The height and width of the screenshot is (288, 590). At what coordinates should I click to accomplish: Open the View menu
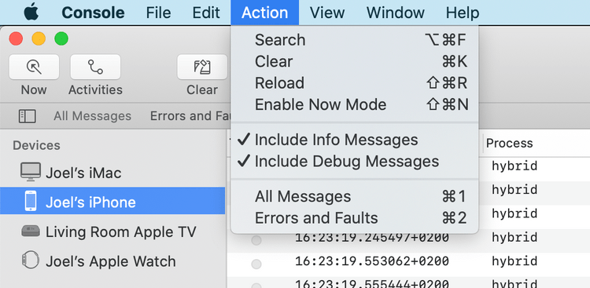click(x=327, y=13)
